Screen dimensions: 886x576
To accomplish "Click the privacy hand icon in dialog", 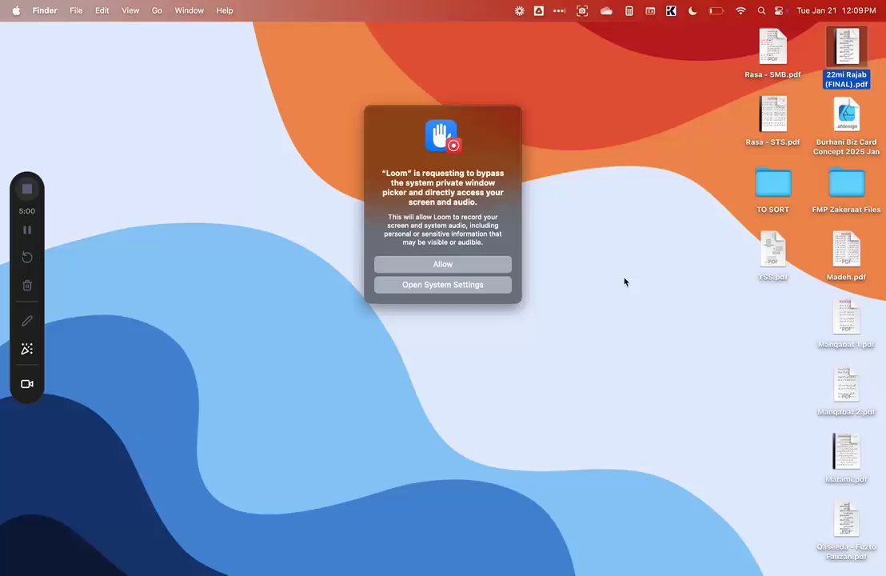I will click(443, 136).
